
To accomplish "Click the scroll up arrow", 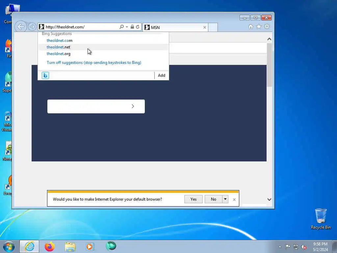I will [x=269, y=40].
